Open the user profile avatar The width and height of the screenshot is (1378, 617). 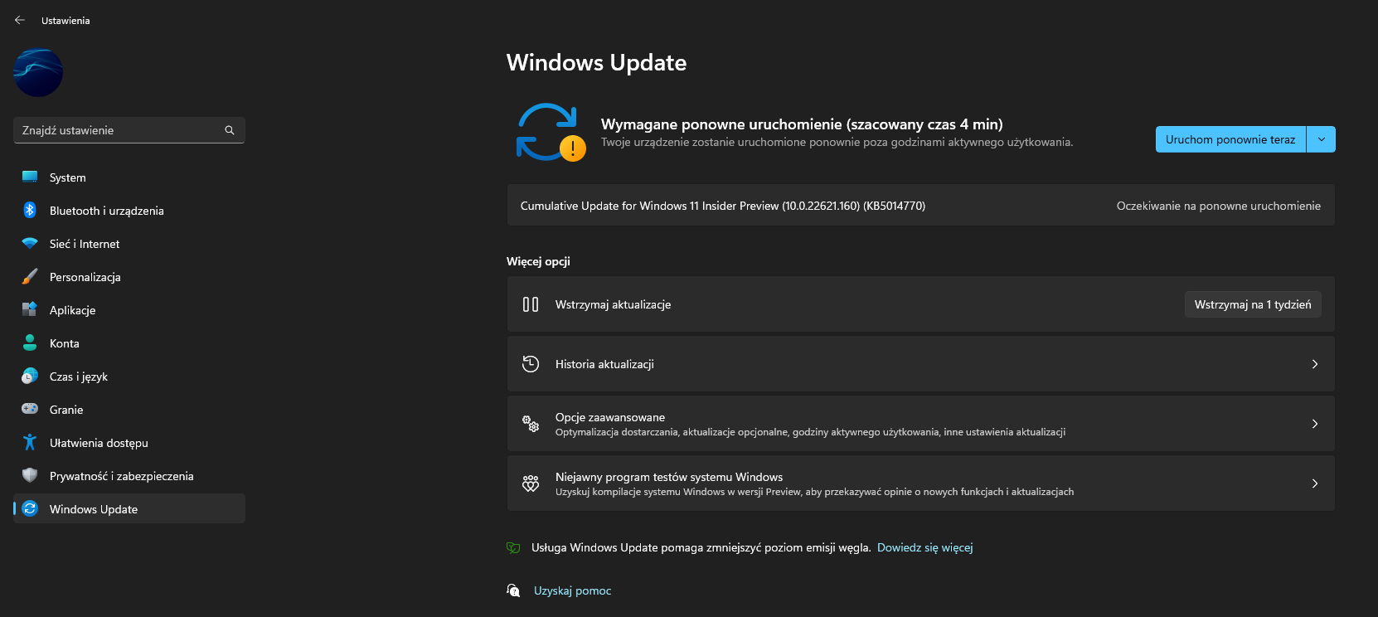point(38,73)
